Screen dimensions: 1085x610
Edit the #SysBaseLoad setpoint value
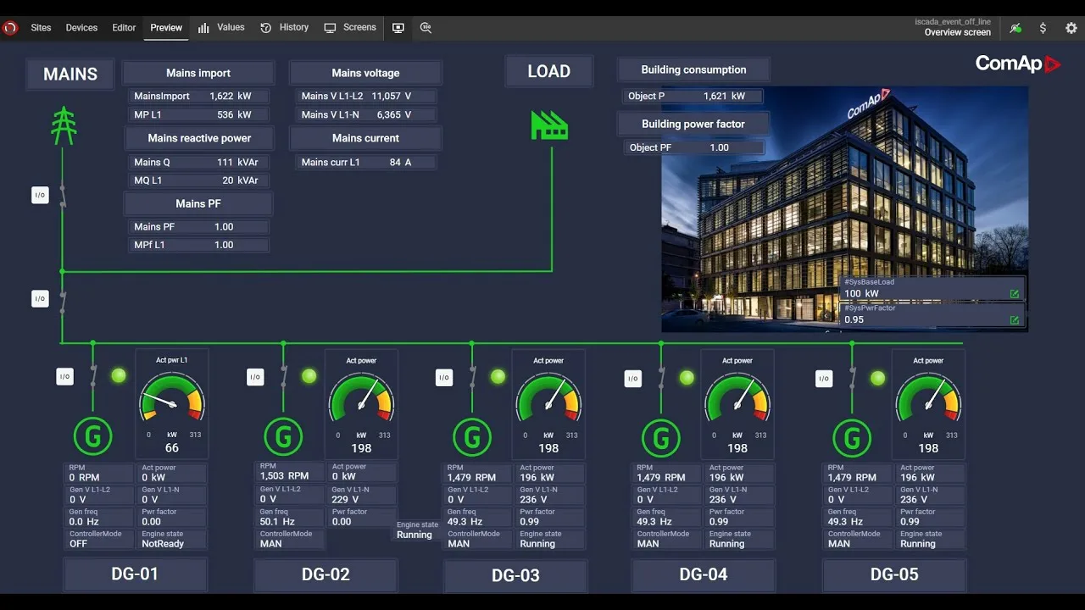point(1014,294)
